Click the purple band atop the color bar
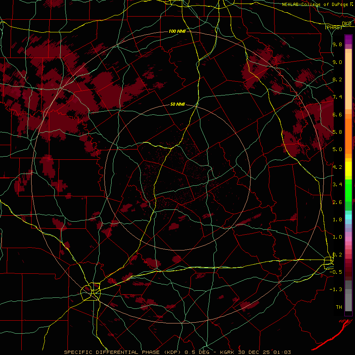The height and width of the screenshot is (355, 355). coord(348,39)
